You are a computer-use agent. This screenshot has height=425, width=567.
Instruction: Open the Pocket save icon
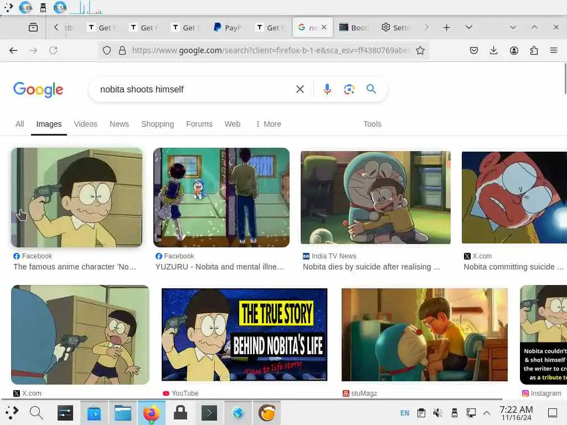point(474,50)
